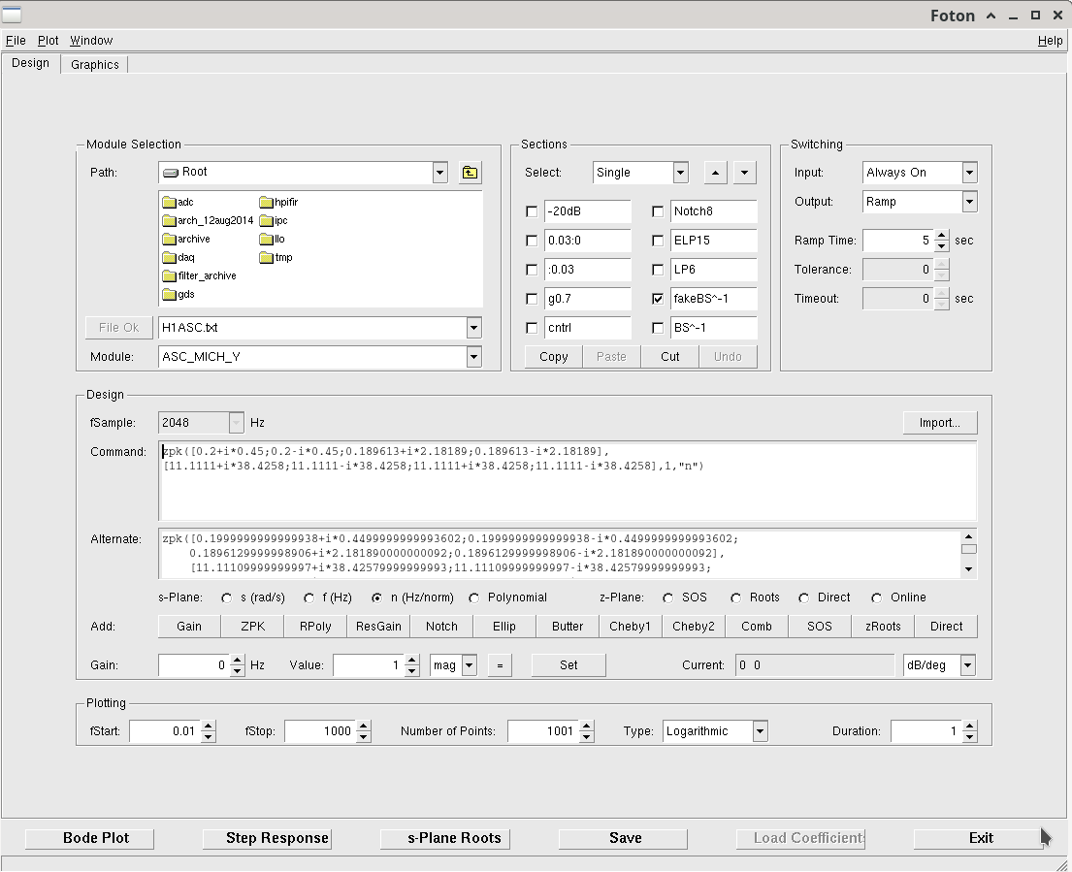Screen dimensions: 1072x872
Task: Open the Plot menu
Action: click(49, 41)
